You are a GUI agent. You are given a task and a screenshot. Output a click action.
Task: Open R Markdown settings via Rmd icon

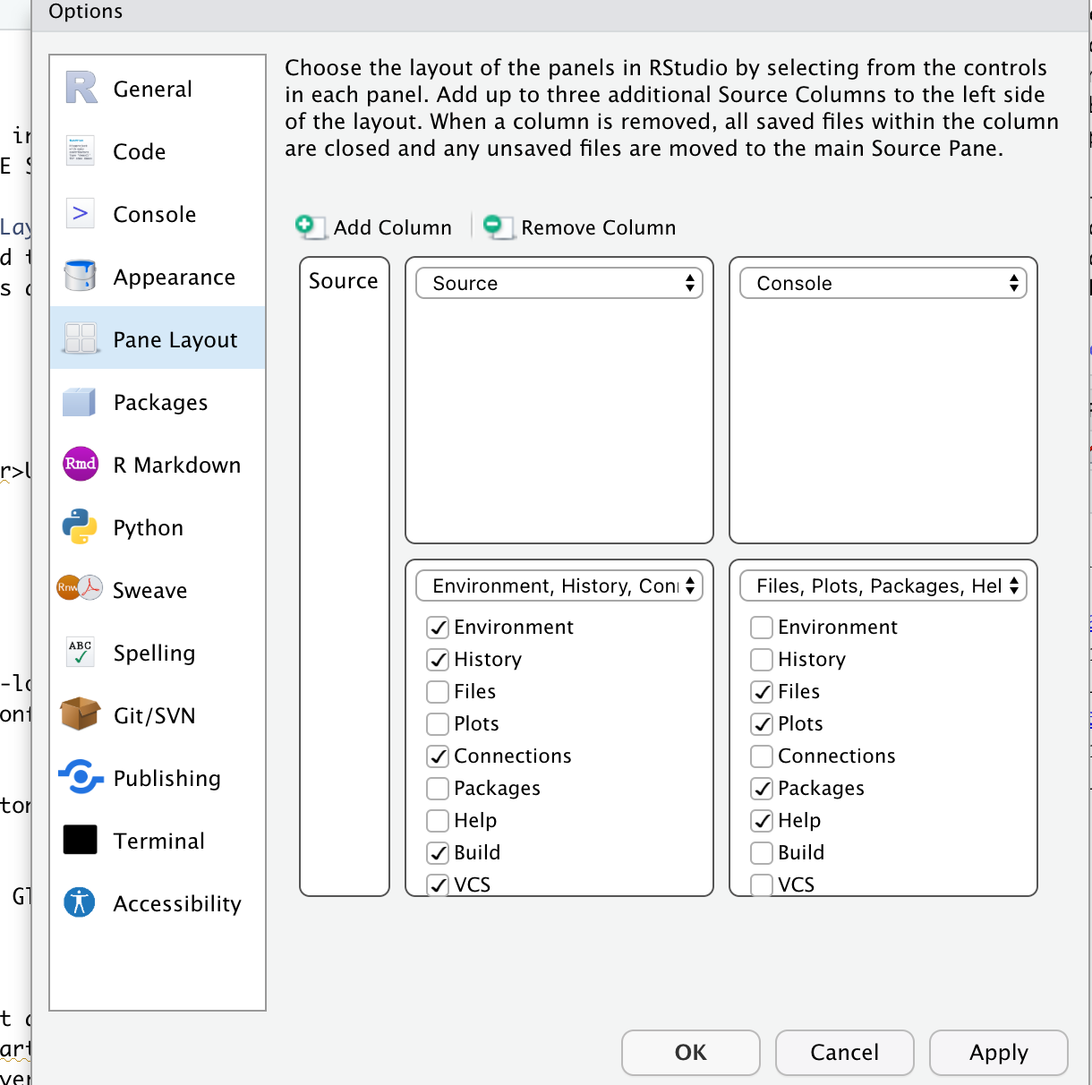81,464
